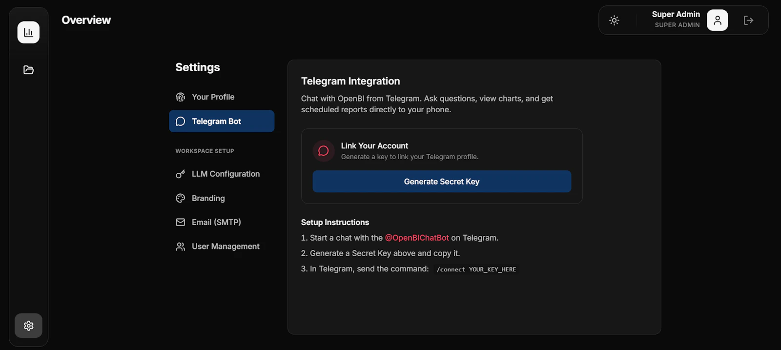Click the fingerprint icon beside Your Profile

tap(180, 97)
